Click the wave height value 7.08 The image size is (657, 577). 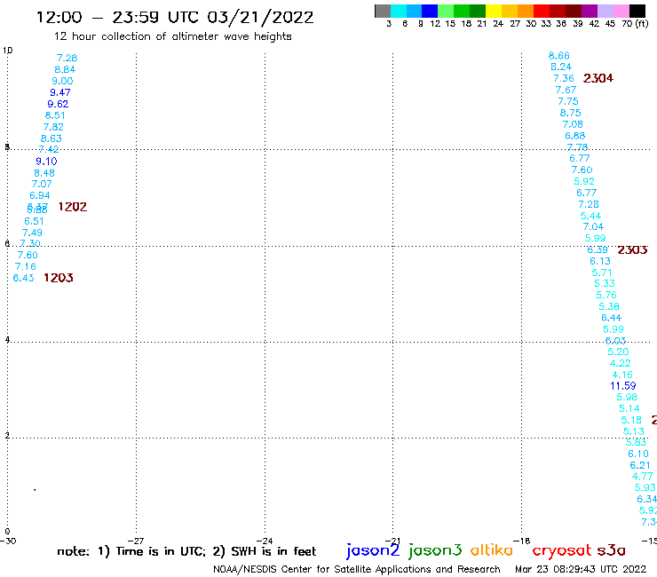click(573, 124)
